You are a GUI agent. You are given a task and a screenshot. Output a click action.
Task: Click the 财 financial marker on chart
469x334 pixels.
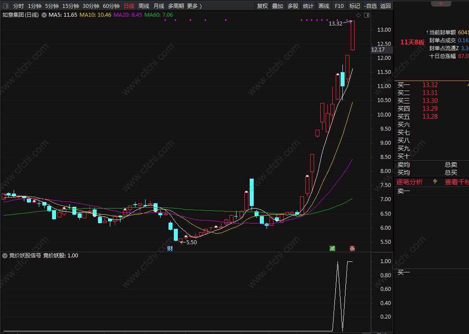[x=170, y=249]
